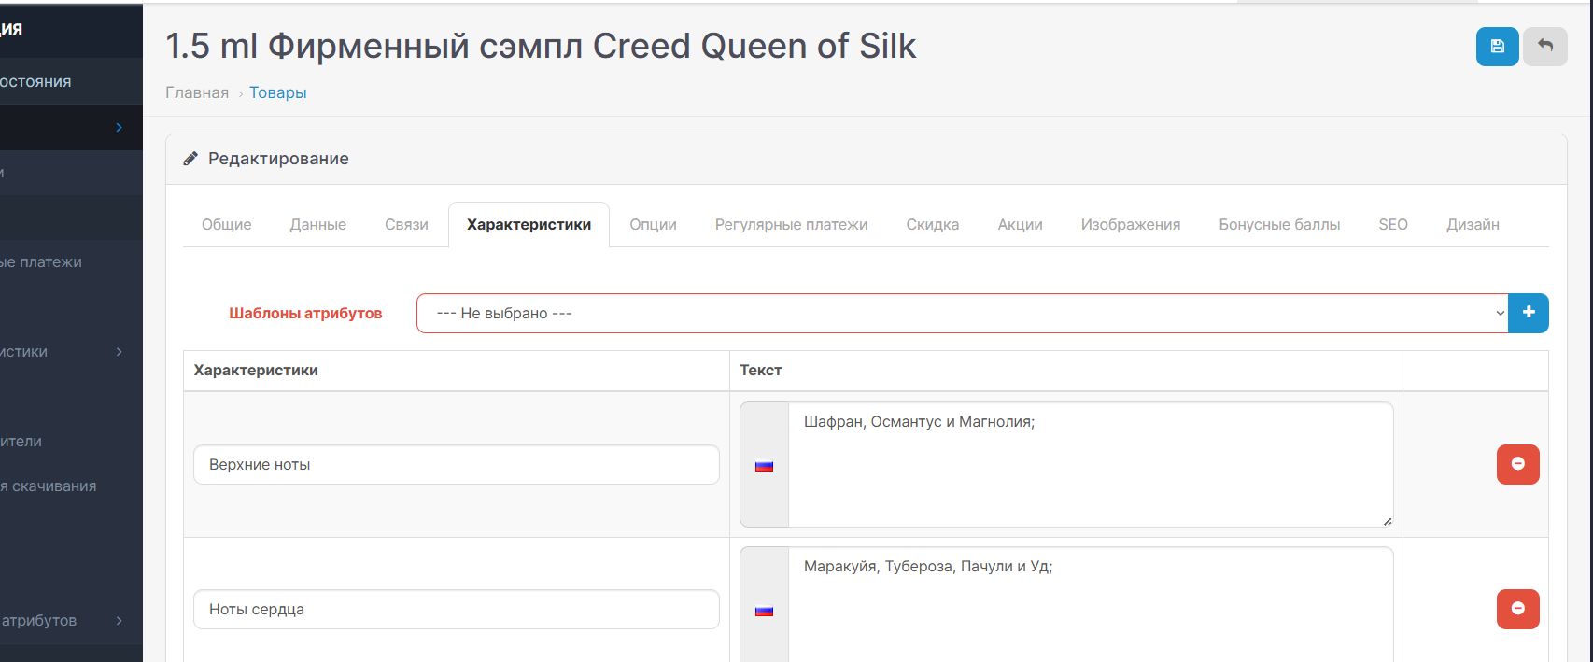
Task: Expand the highlighted sidebar item chevron
Action: coord(119,128)
